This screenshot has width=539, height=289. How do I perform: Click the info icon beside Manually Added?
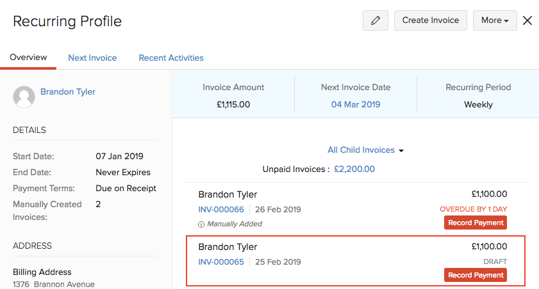coord(201,224)
